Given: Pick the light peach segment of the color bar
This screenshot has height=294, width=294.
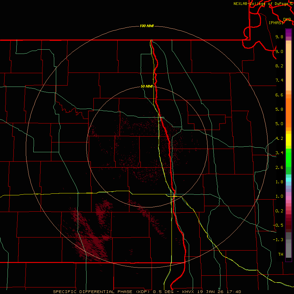Looking at the screenshot, I should (288, 67).
